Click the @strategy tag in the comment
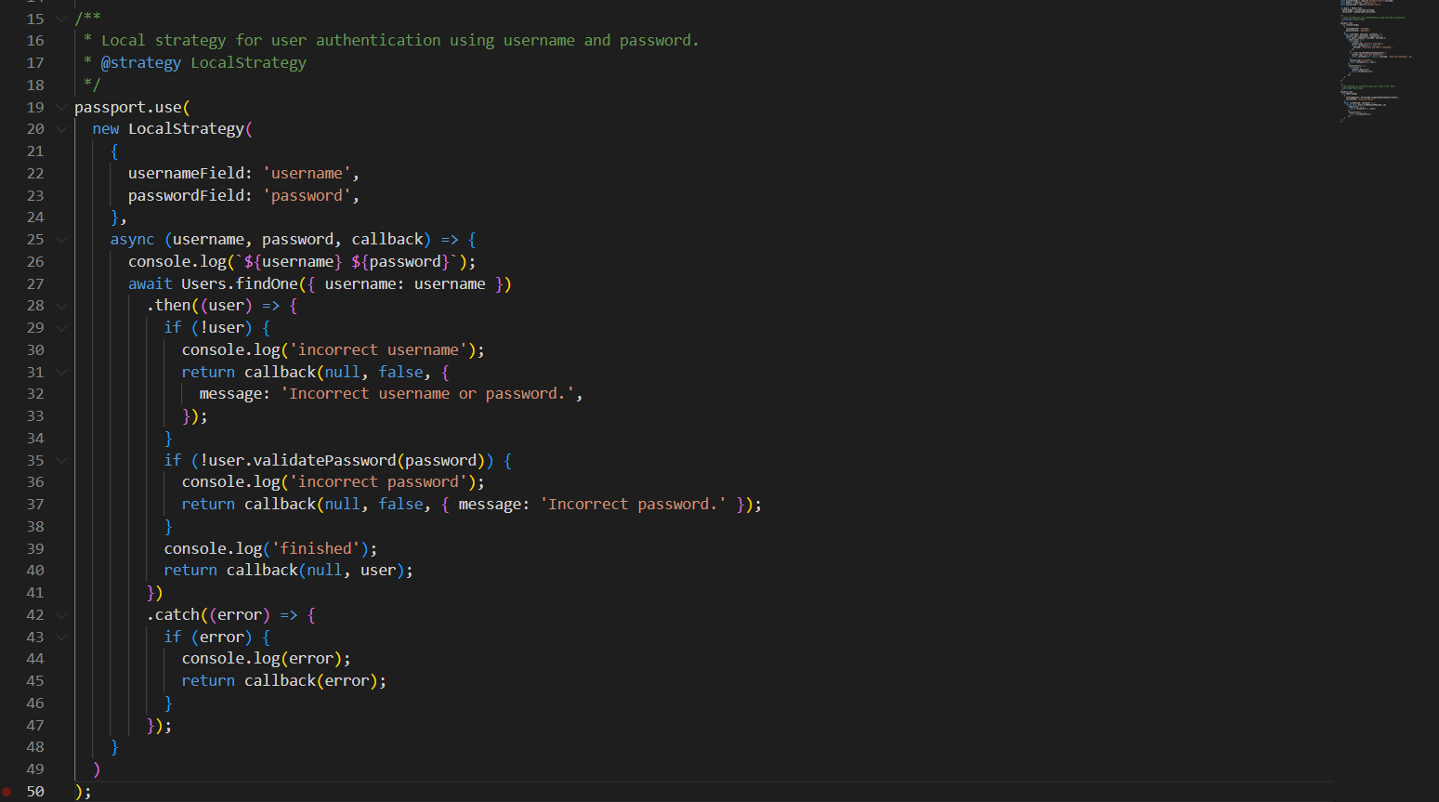1439x802 pixels. (x=140, y=63)
